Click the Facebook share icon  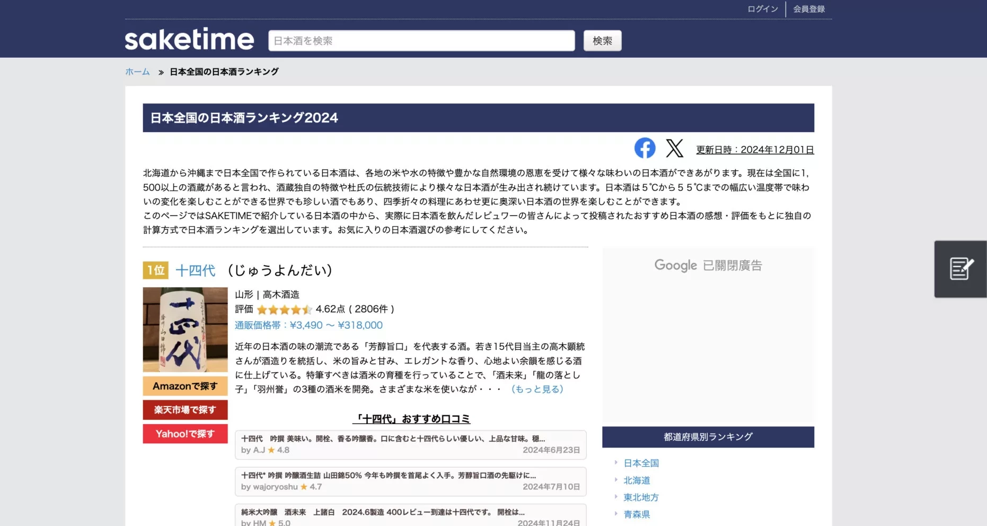pyautogui.click(x=645, y=148)
